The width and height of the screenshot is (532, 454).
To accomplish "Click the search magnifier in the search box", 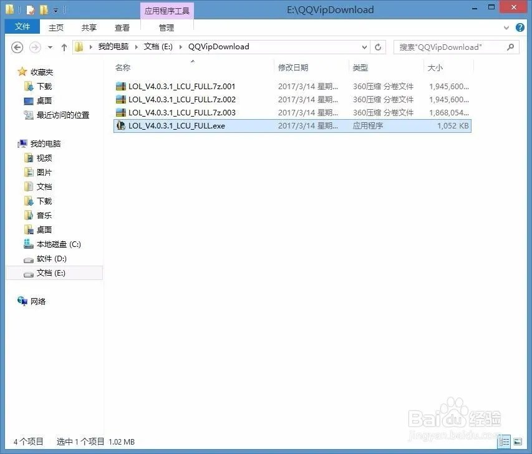I will (x=510, y=47).
